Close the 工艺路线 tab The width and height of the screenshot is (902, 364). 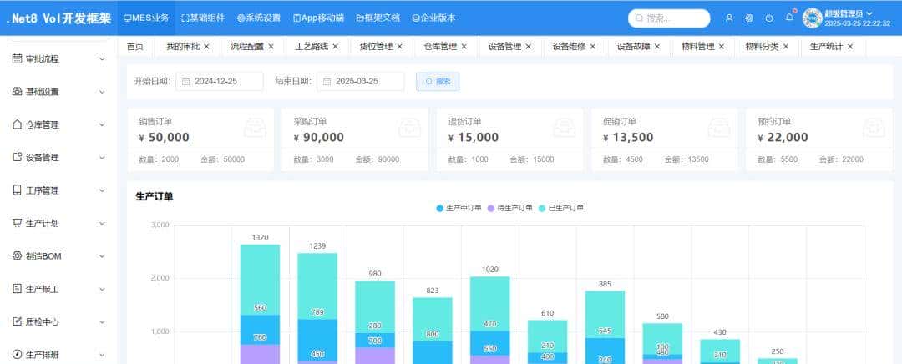click(336, 46)
